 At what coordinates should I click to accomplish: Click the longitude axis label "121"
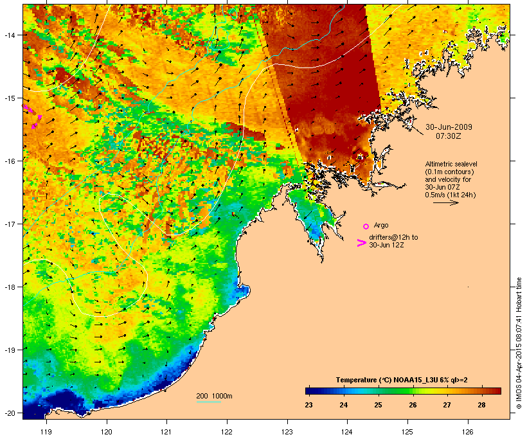[166, 432]
